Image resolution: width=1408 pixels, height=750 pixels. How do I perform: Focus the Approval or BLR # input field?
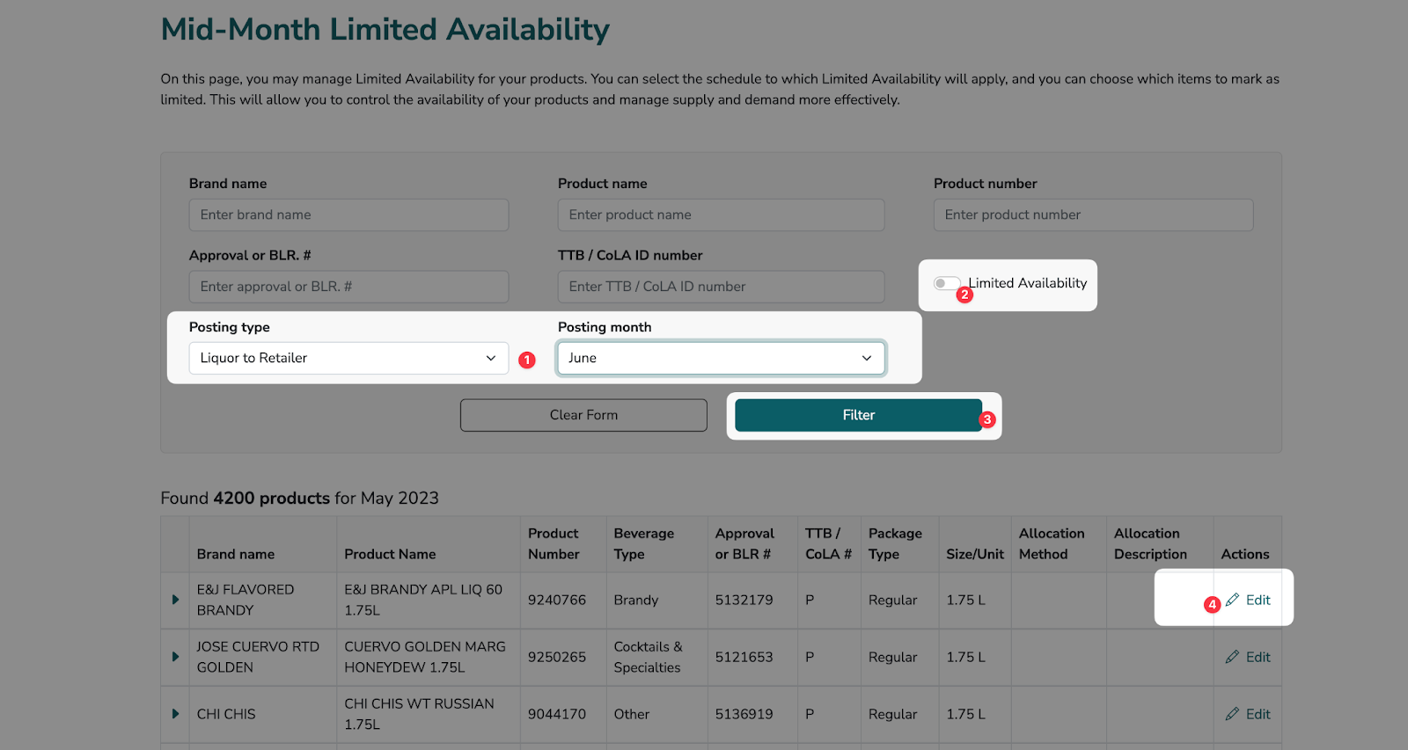[x=348, y=287]
